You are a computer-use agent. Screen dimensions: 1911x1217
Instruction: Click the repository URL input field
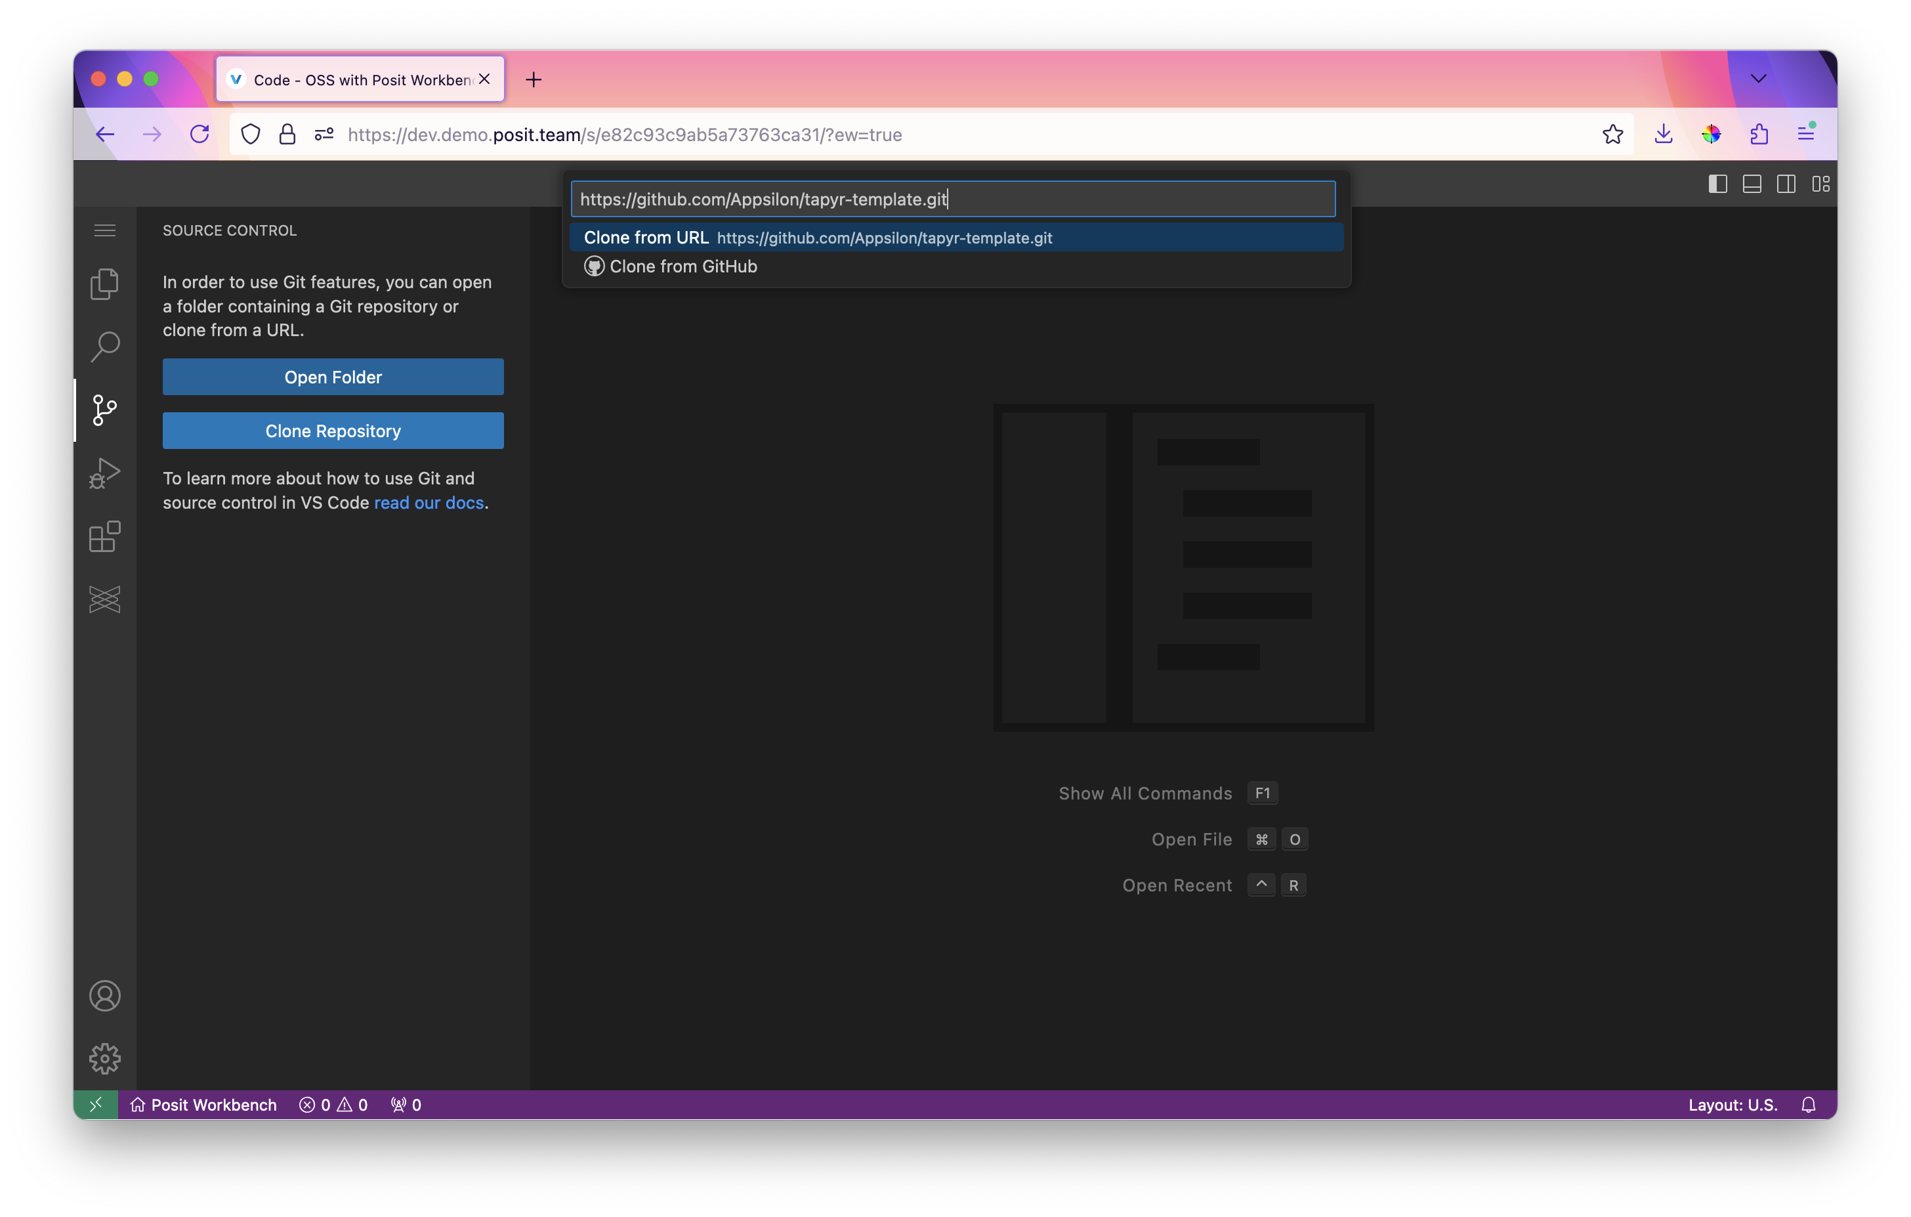click(x=952, y=200)
